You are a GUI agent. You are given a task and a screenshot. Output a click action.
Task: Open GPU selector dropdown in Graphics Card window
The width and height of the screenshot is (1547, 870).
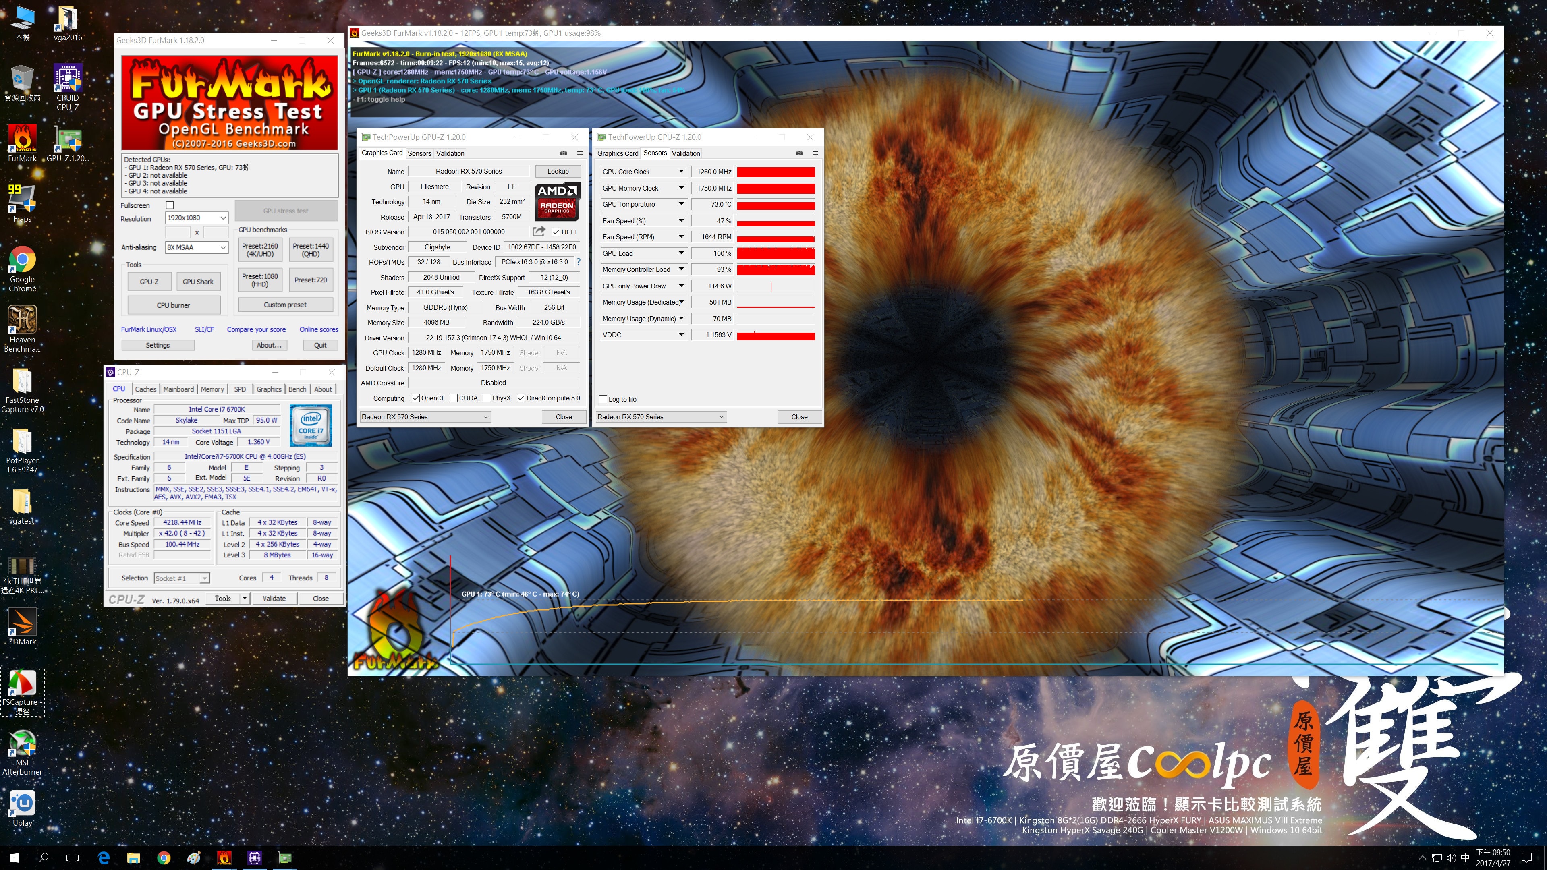click(425, 417)
